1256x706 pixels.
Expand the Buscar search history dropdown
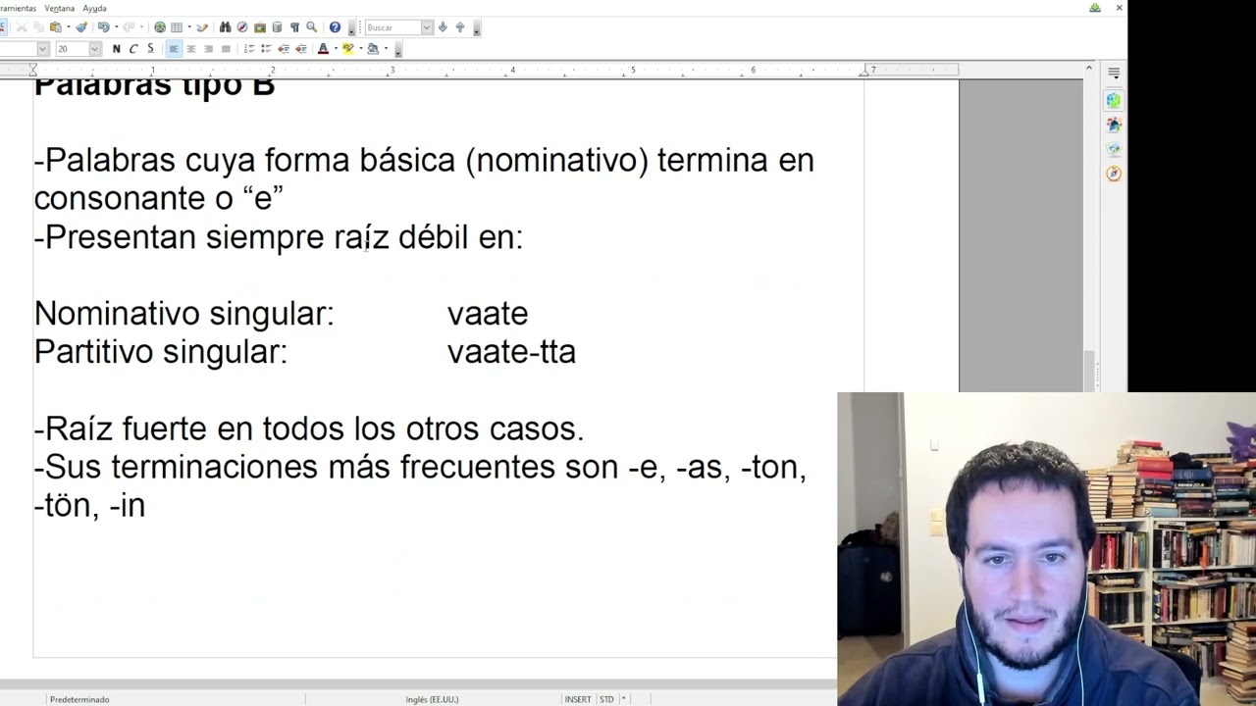tap(426, 27)
